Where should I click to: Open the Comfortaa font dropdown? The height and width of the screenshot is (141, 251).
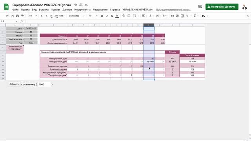(76, 16)
